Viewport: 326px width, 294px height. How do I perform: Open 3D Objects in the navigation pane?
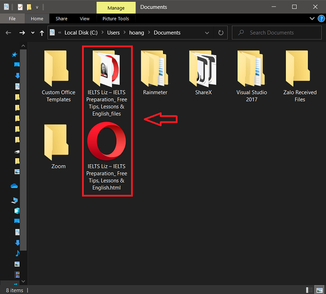17,211
